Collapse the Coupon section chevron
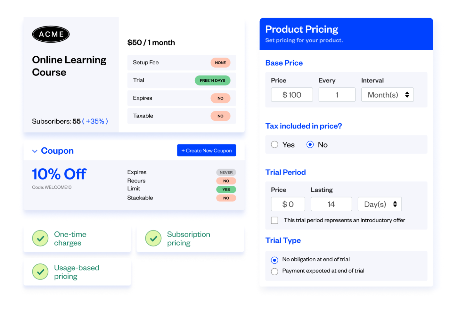Image resolution: width=474 pixels, height=316 pixels. [35, 151]
